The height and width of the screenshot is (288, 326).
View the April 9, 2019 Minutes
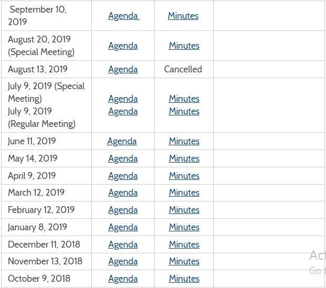coord(184,176)
